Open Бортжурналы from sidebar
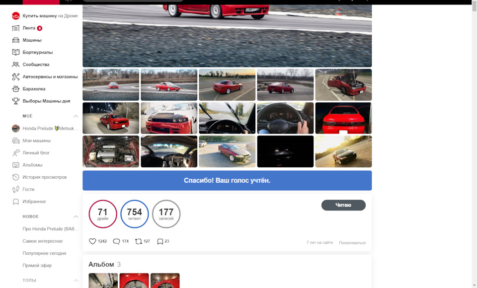Viewport: 477px width, 288px height. coord(37,52)
